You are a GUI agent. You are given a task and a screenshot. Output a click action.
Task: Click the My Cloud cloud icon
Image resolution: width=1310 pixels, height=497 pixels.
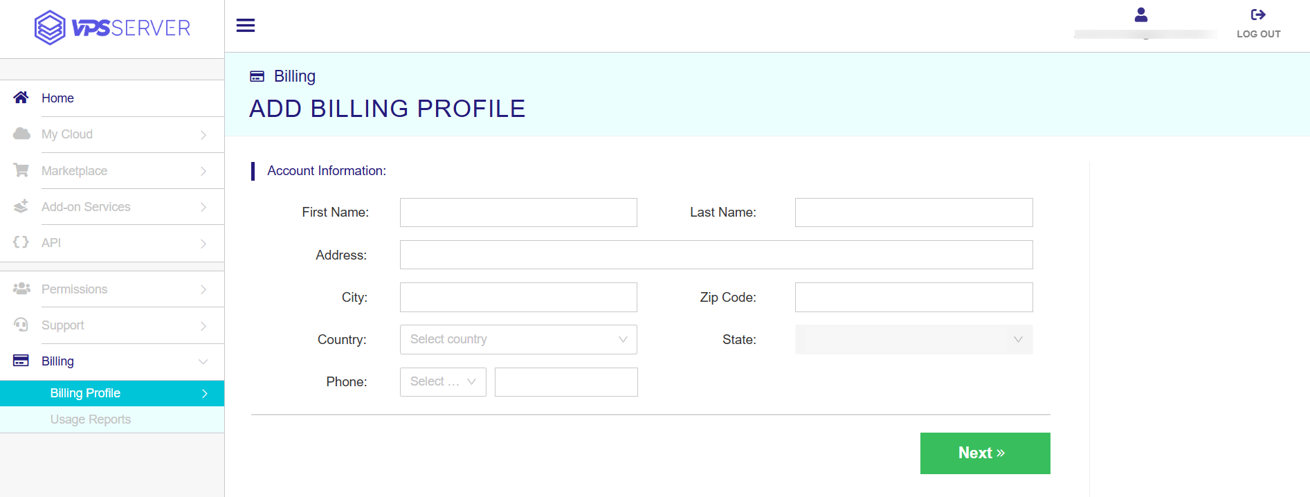(x=21, y=134)
